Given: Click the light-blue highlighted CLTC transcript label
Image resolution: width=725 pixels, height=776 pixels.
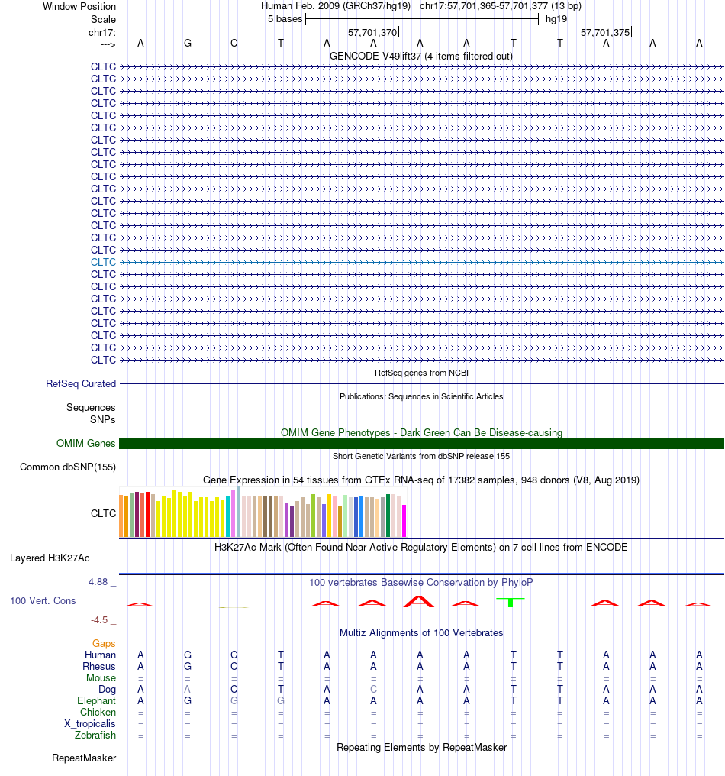Looking at the screenshot, I should tap(103, 262).
